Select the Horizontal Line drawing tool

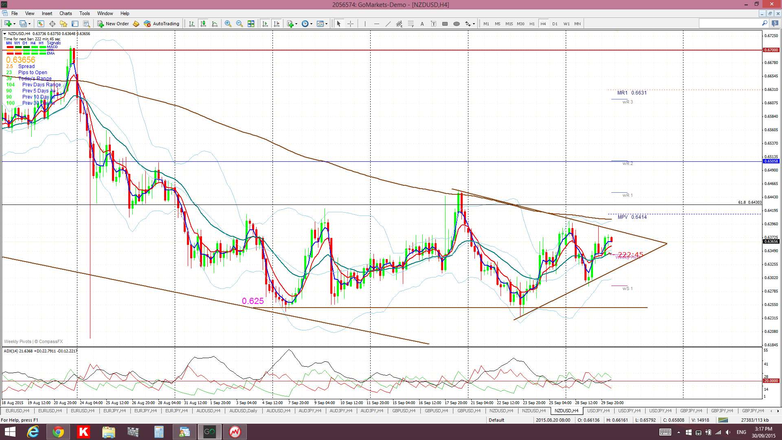pos(376,24)
